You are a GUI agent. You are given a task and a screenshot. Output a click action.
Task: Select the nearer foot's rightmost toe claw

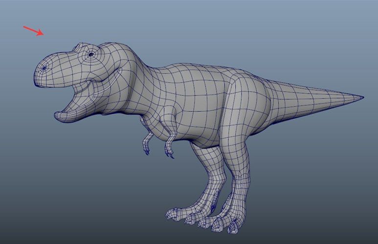[x=233, y=227]
